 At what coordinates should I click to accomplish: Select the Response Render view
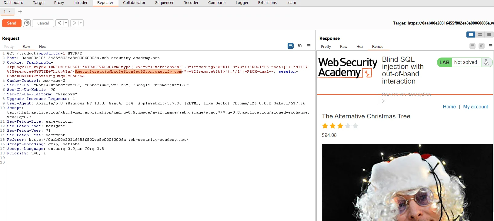[379, 47]
